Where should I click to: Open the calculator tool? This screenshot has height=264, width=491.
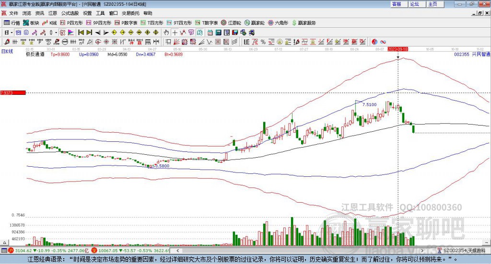pos(218,33)
